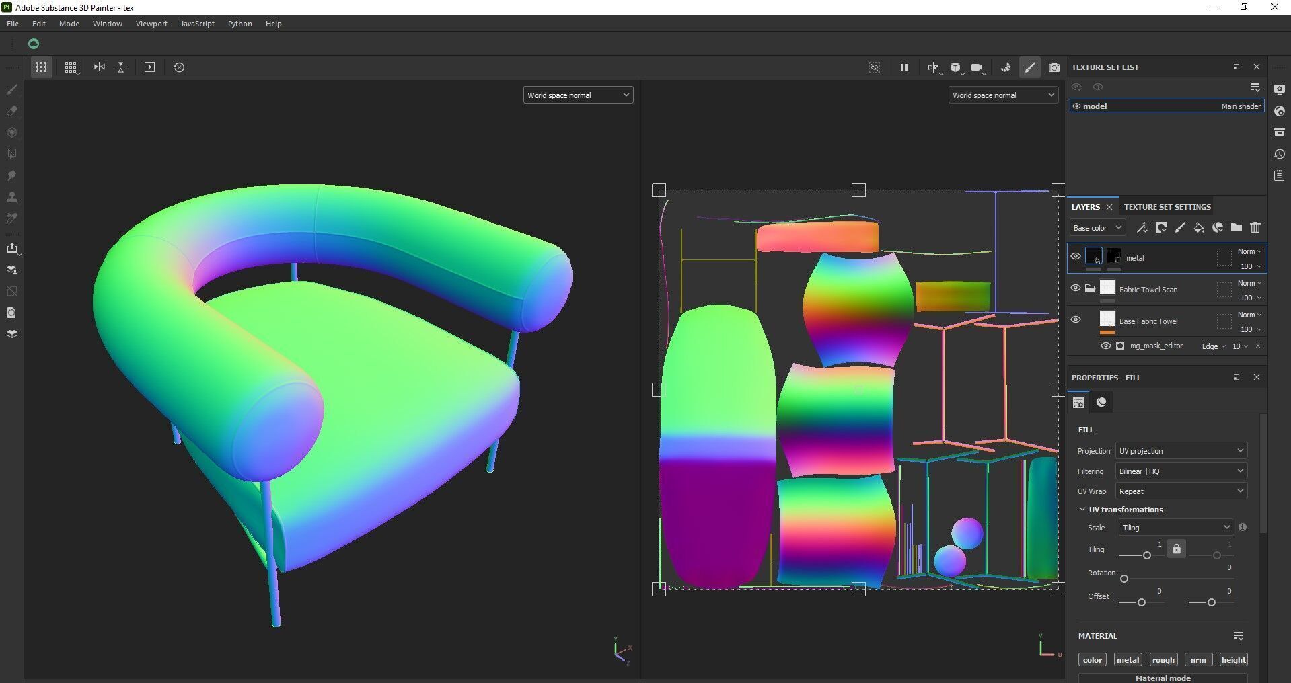Open the Python menu
The height and width of the screenshot is (683, 1291).
click(240, 24)
